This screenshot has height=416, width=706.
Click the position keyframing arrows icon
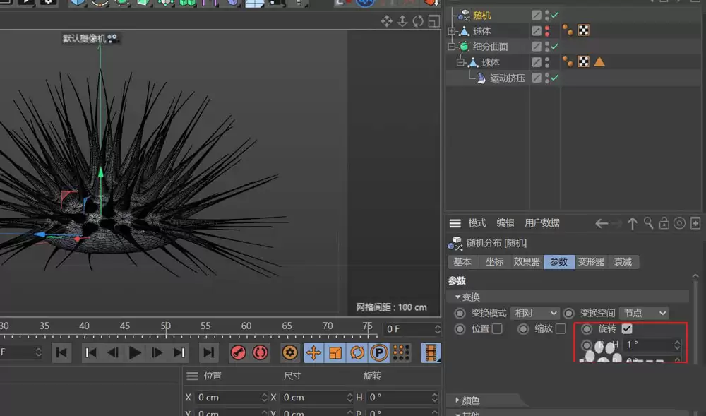coord(314,352)
